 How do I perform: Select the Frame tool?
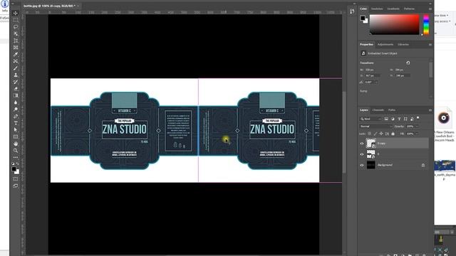(x=16, y=48)
